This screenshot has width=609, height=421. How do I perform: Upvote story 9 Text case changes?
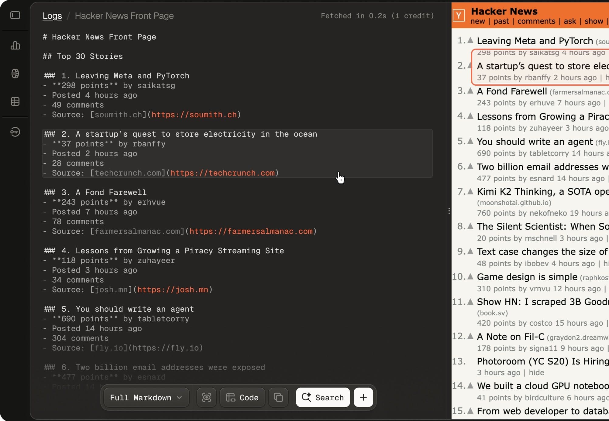470,251
